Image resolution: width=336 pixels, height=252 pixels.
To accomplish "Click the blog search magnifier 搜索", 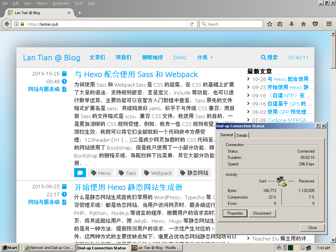I will point(269,57).
